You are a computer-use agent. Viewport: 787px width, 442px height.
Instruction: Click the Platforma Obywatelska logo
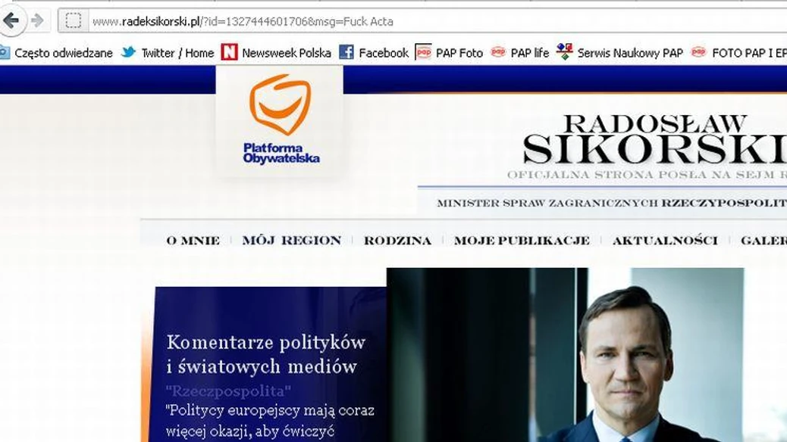coord(280,120)
